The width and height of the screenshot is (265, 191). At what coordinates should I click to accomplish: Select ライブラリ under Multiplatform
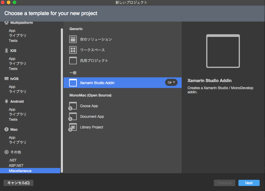17,35
